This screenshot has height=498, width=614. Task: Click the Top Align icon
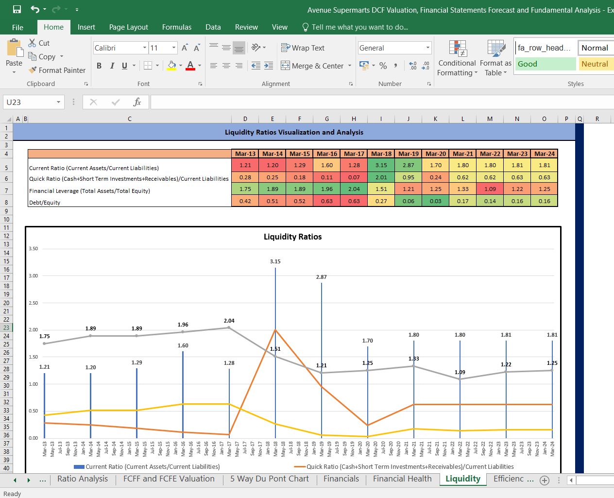[214, 48]
